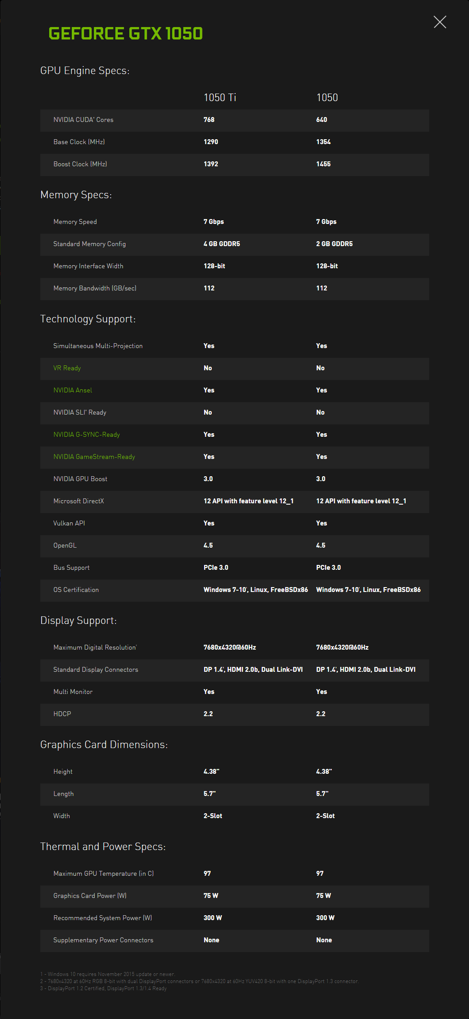Click the Maximum Digital Resolution row label

tap(95, 647)
